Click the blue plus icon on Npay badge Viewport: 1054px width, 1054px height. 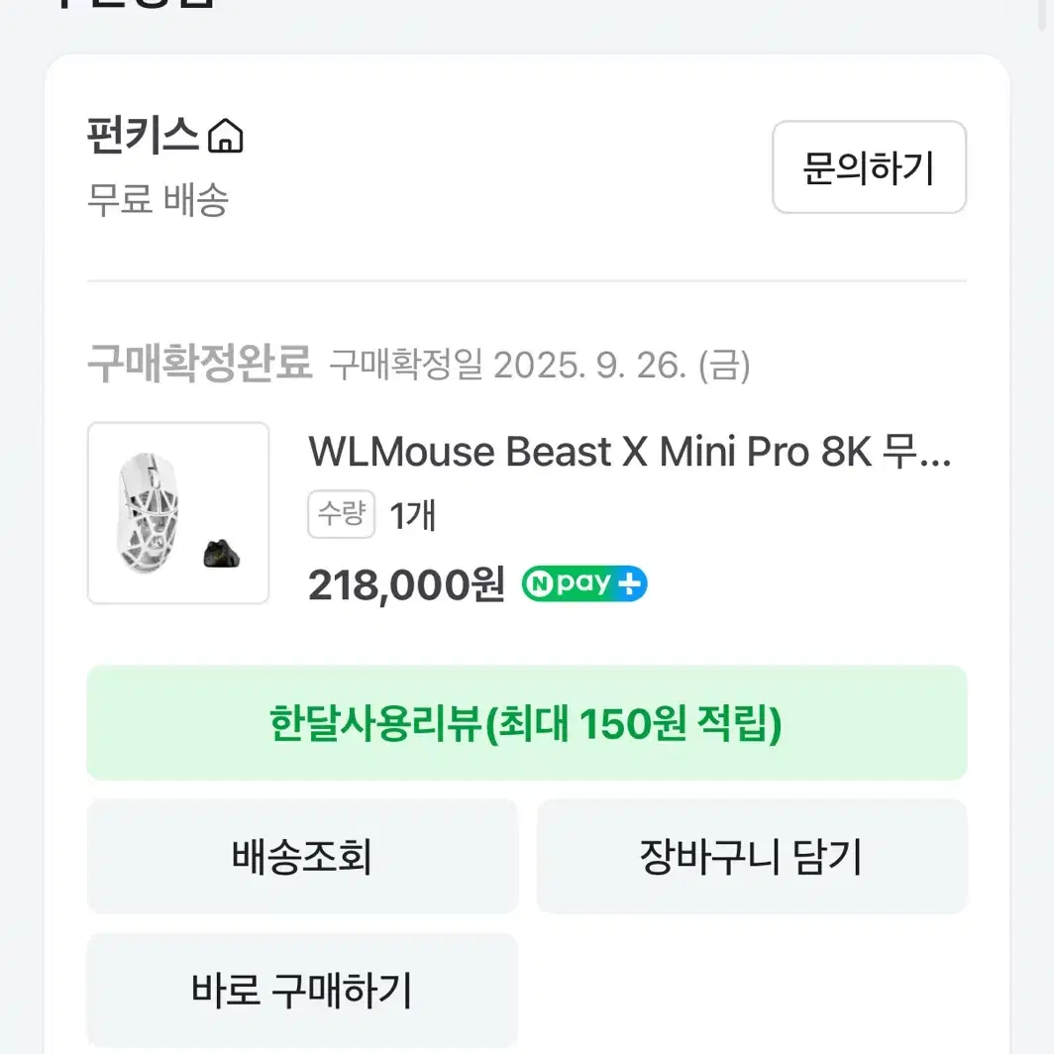(630, 584)
